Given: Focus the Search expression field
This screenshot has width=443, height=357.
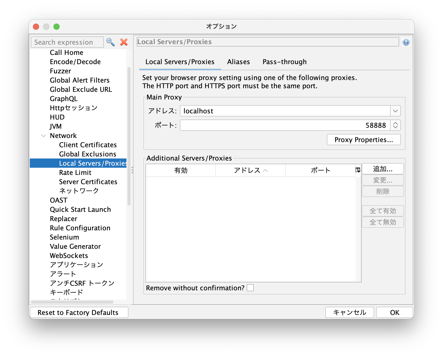Looking at the screenshot, I should click(67, 42).
